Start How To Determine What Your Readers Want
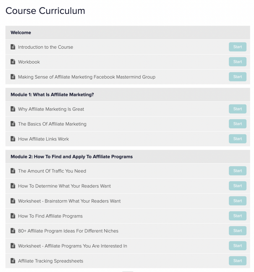Image resolution: width=254 pixels, height=272 pixels. pos(237,186)
